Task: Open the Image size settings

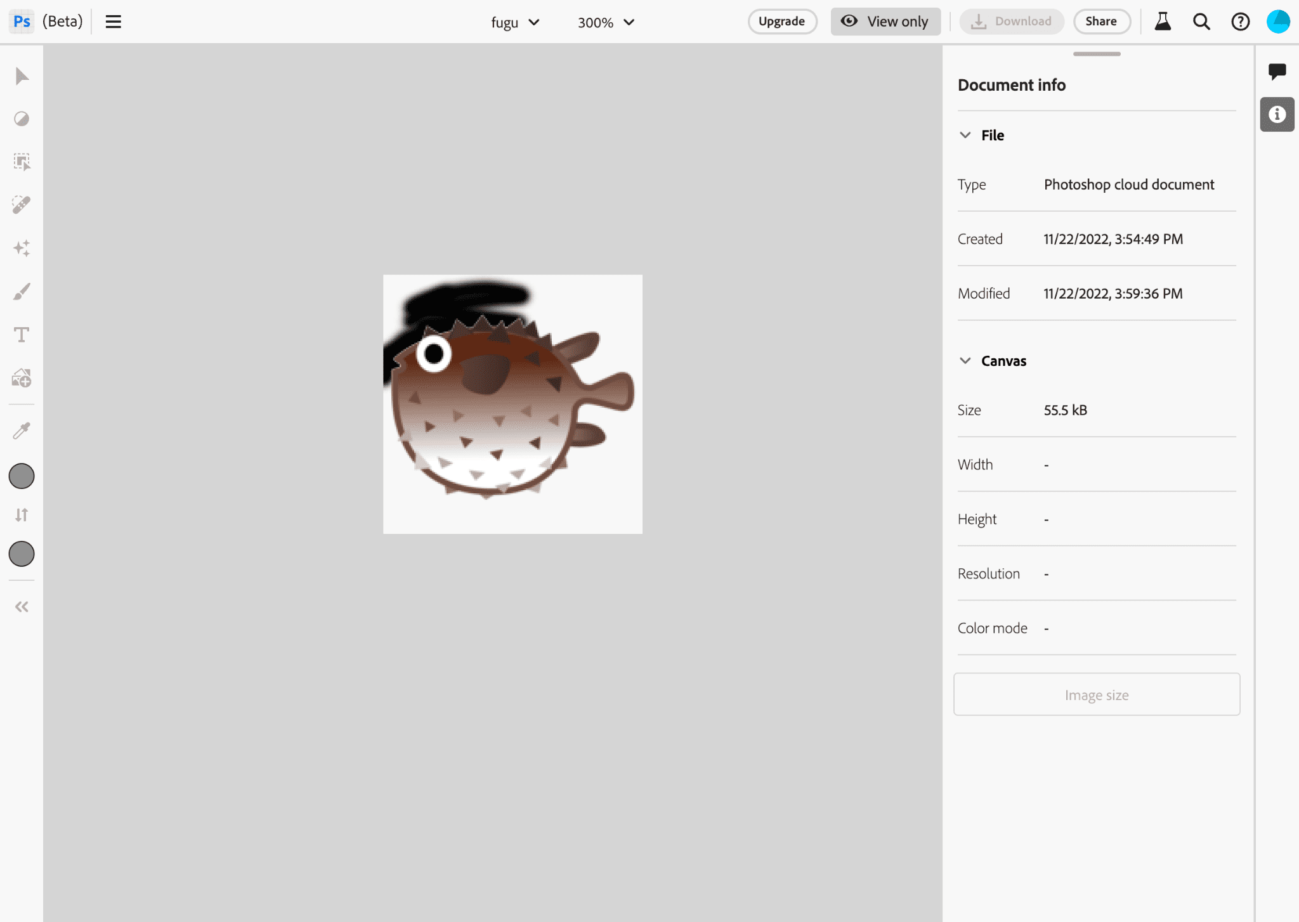Action: [1095, 694]
